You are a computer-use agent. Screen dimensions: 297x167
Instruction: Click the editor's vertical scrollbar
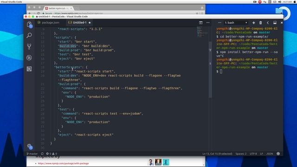pyautogui.click(x=210, y=70)
